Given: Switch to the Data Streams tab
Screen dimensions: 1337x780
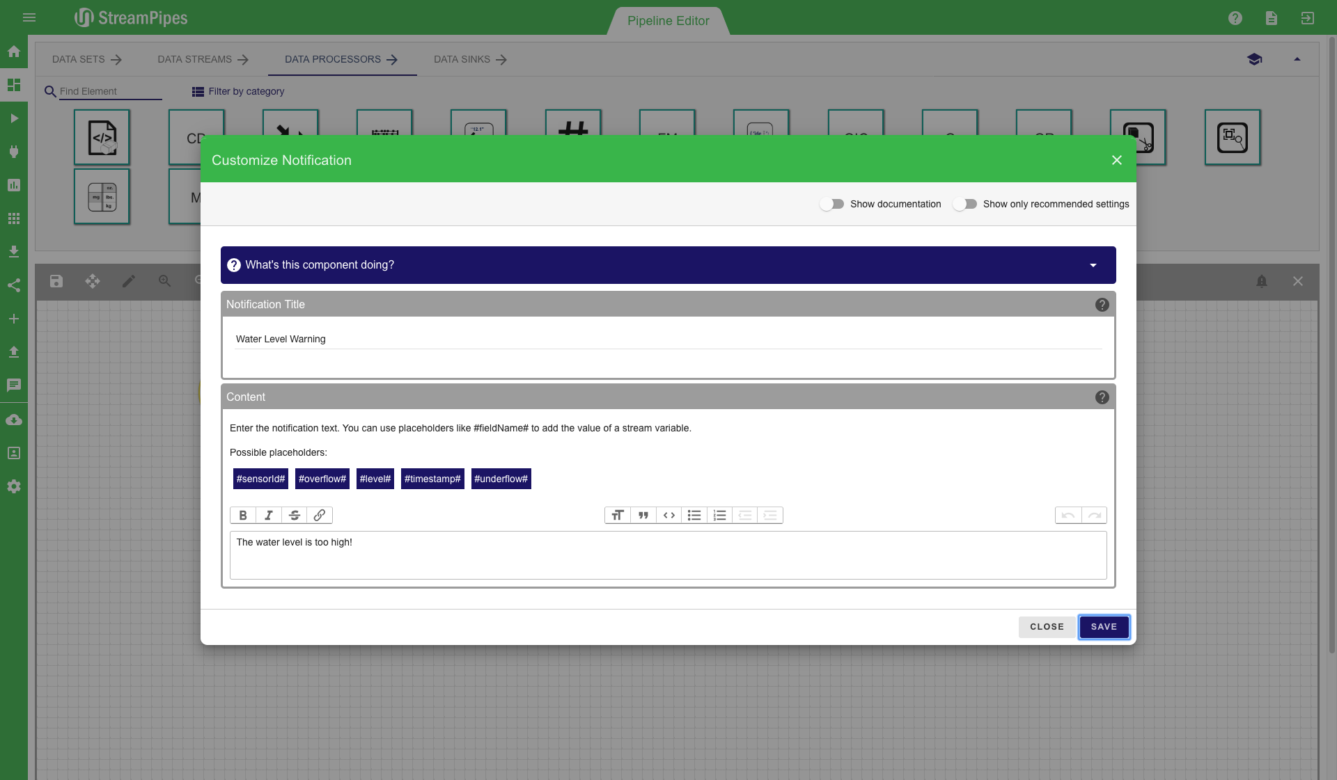Looking at the screenshot, I should (203, 59).
